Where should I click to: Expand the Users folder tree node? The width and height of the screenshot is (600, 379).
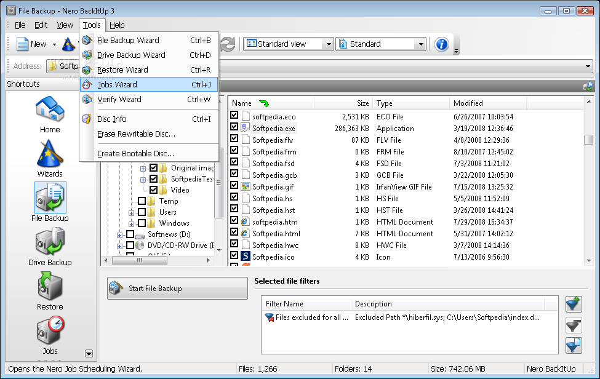(131, 213)
